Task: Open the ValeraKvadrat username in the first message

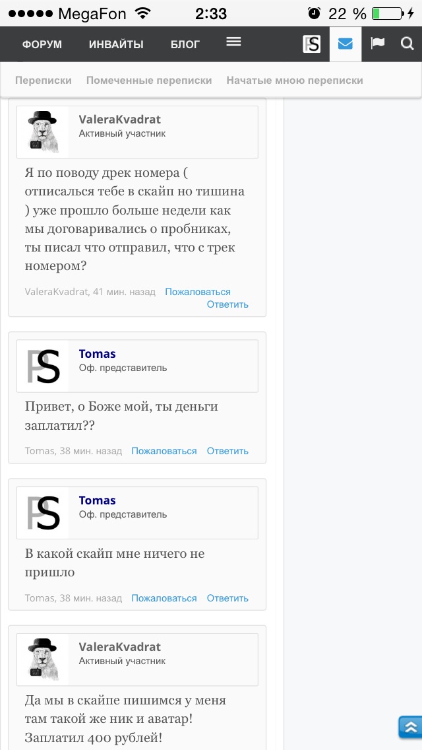Action: 119,119
